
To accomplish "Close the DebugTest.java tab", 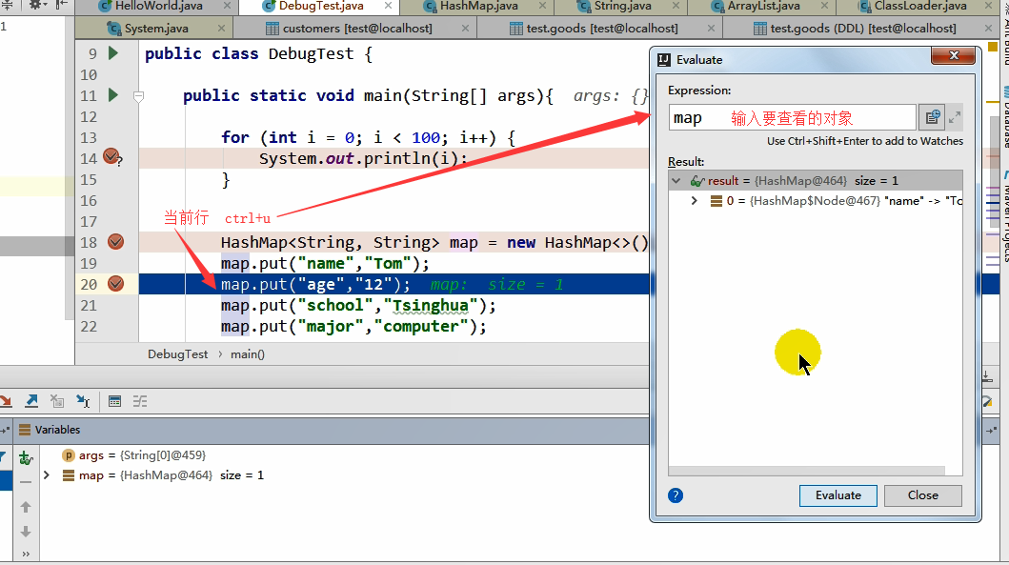I will (388, 5).
